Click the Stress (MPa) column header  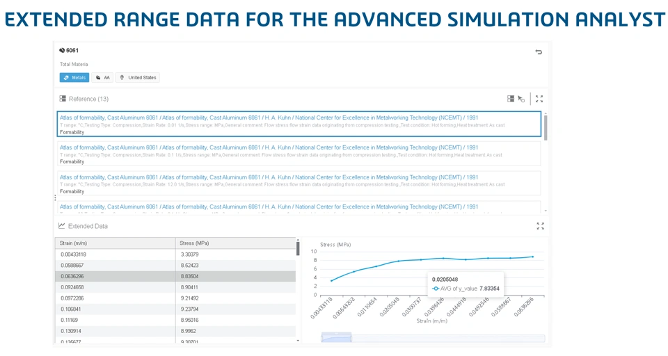236,243
